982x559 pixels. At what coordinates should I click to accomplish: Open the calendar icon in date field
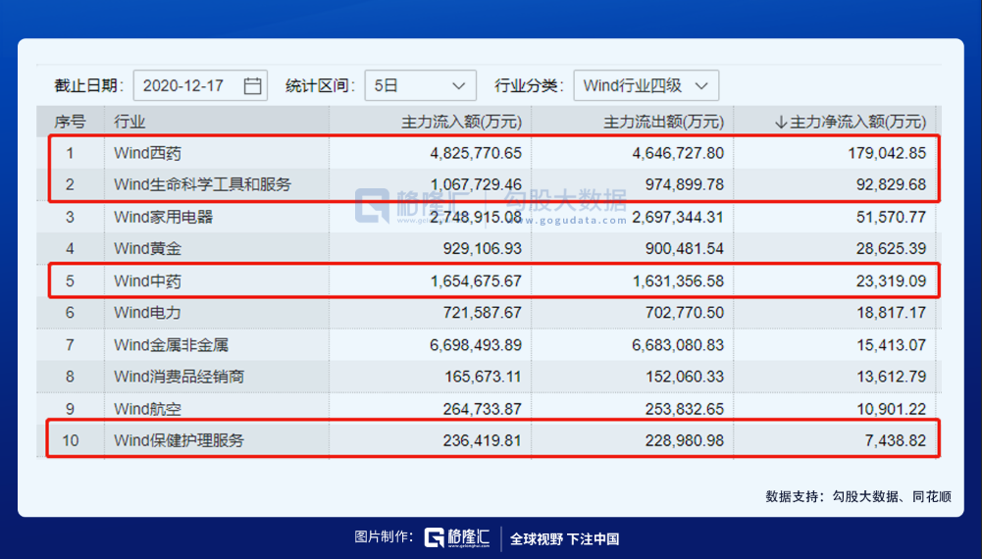252,85
